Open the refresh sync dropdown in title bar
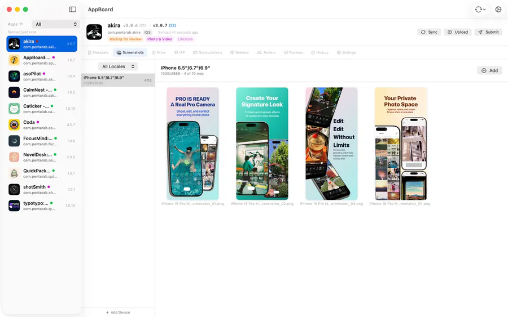508x317 pixels. [480, 10]
